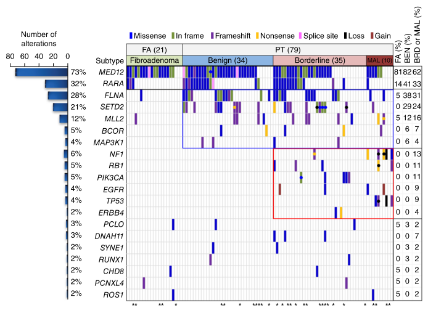Image resolution: width=428 pixels, height=313 pixels.
Task: Open the Benign (34) subtype header
Action: point(228,60)
